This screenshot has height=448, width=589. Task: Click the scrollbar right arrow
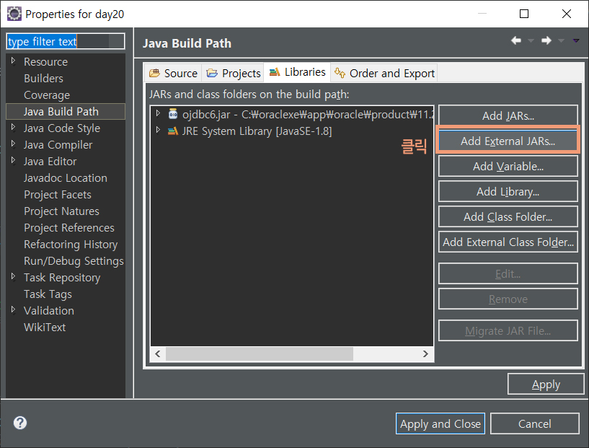tap(425, 353)
